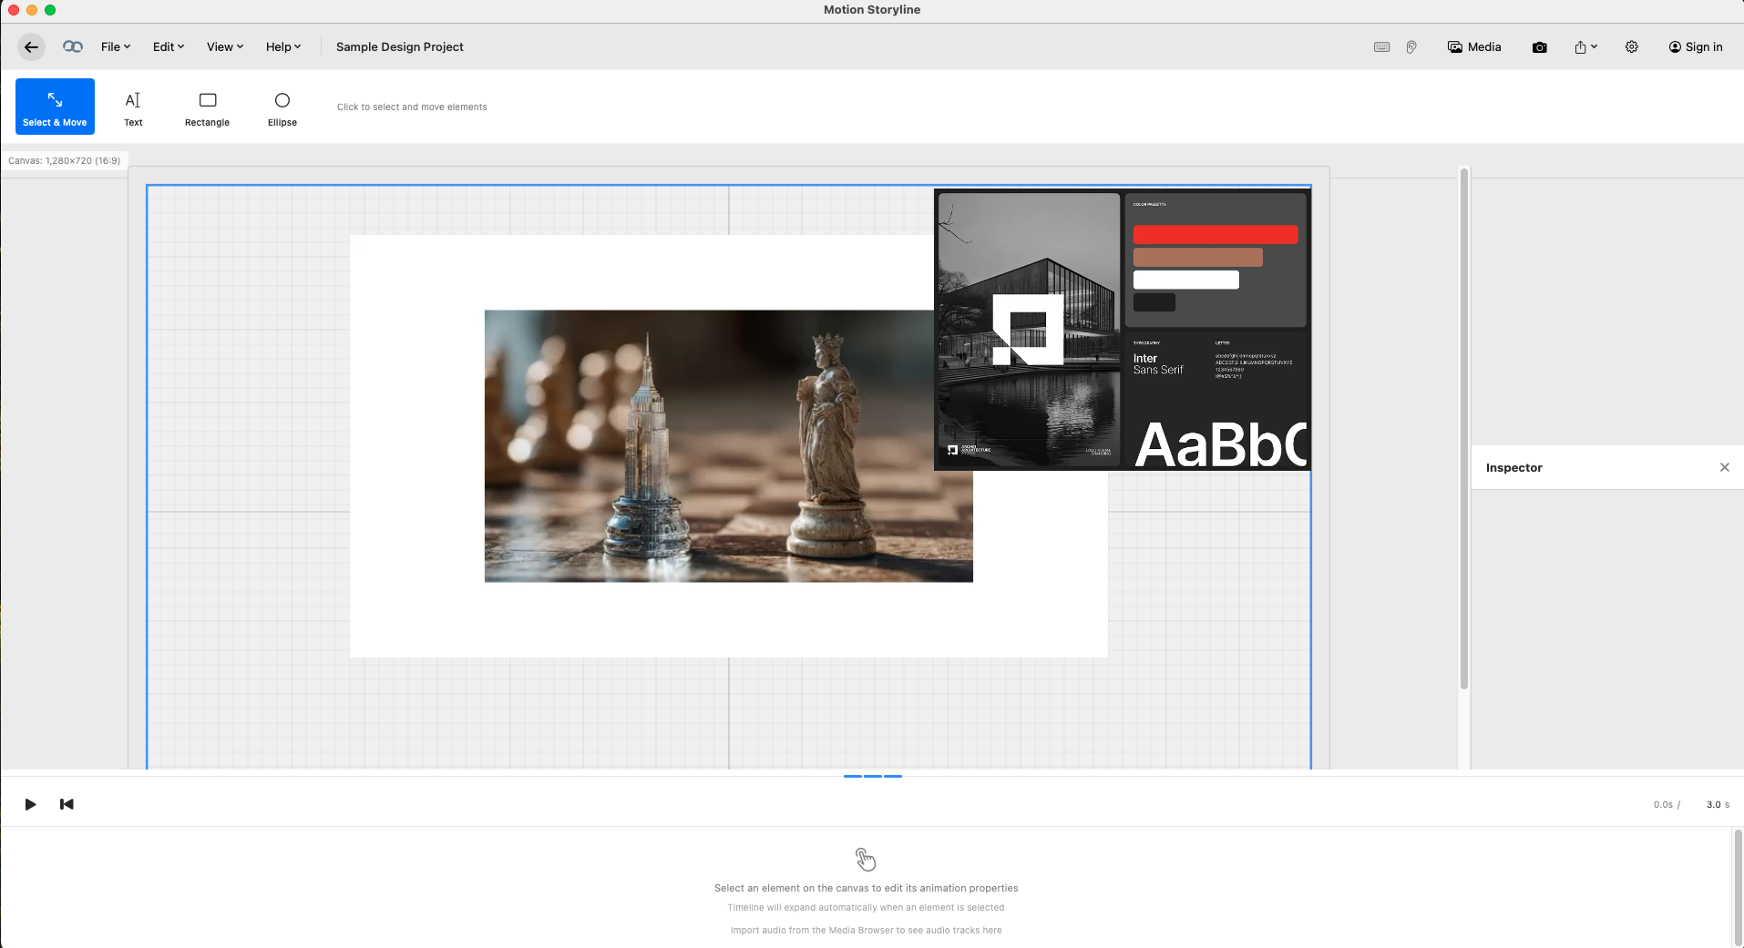This screenshot has height=948, width=1744.
Task: Select the Text tool
Action: click(x=133, y=107)
